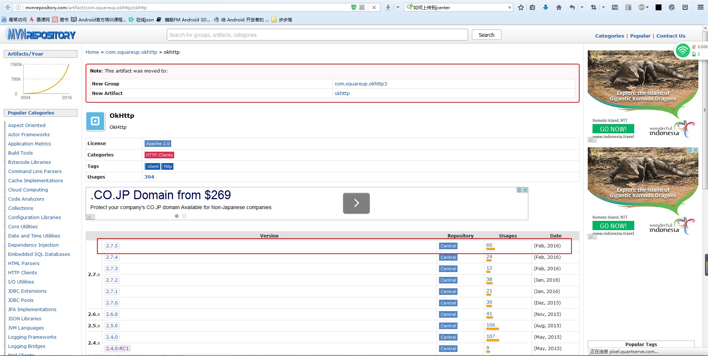Click the blue download arrow icon
The width and height of the screenshot is (708, 356).
(x=546, y=7)
